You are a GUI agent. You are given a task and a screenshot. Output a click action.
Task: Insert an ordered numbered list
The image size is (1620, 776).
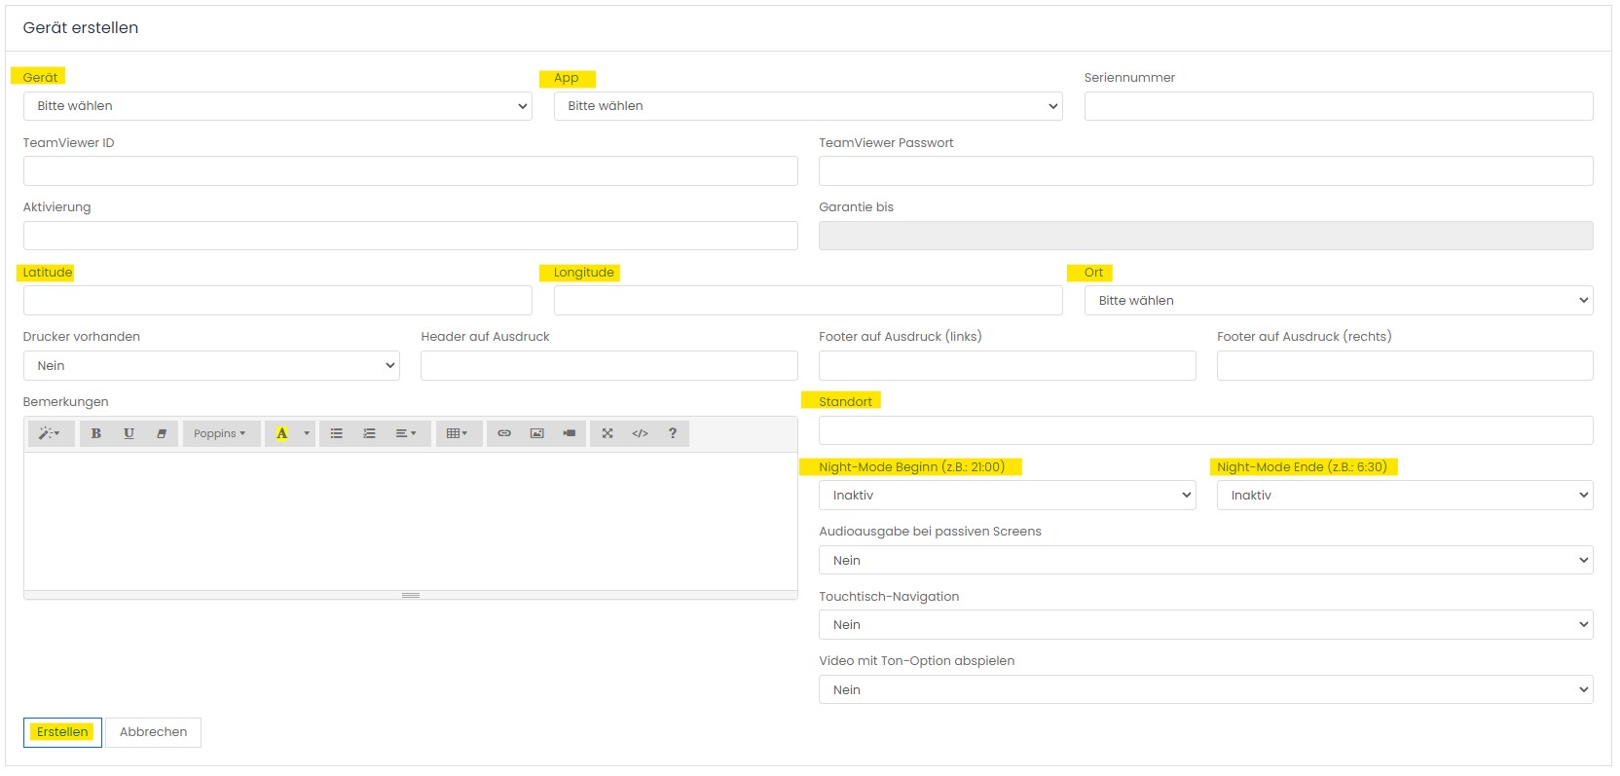click(x=369, y=433)
